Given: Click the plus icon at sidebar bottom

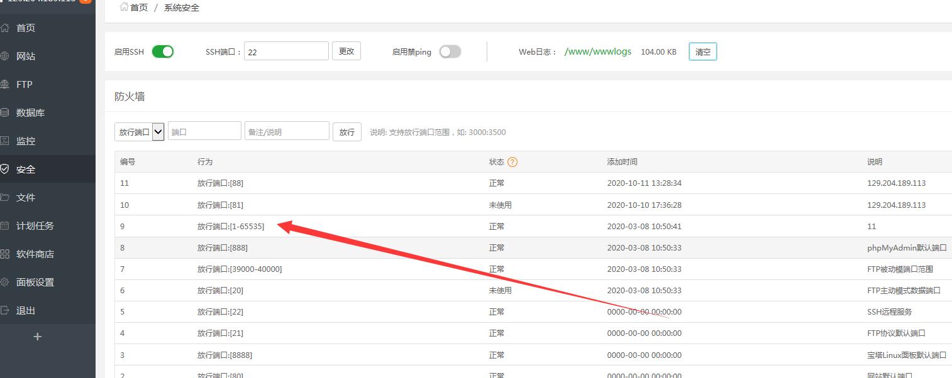Looking at the screenshot, I should click(37, 337).
